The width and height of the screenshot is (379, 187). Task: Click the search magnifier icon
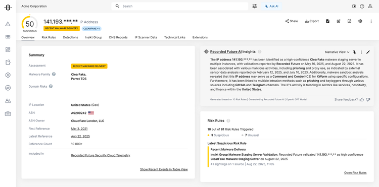pyautogui.click(x=117, y=6)
